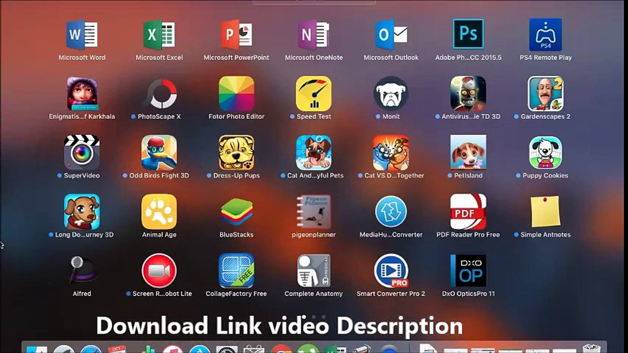Launch the Antivirus TD 3D zombie game

click(x=468, y=94)
